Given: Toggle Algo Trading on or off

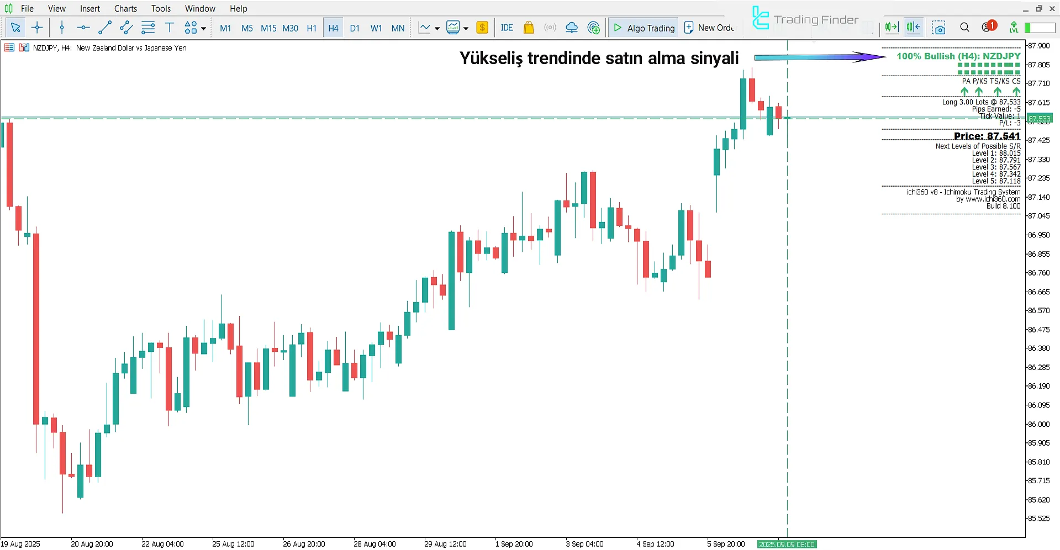Looking at the screenshot, I should tap(644, 28).
